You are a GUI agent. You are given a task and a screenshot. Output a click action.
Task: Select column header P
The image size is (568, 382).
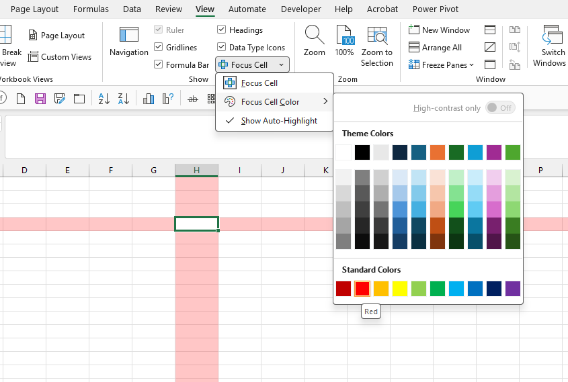(540, 171)
